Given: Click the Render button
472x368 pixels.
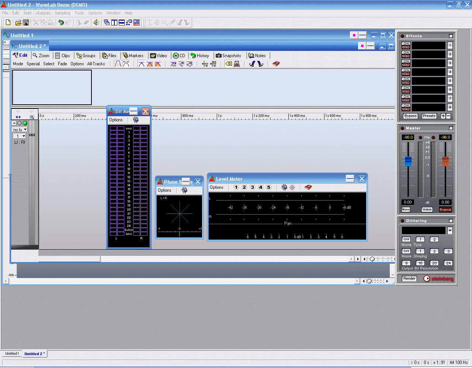Looking at the screenshot, I should tap(409, 278).
